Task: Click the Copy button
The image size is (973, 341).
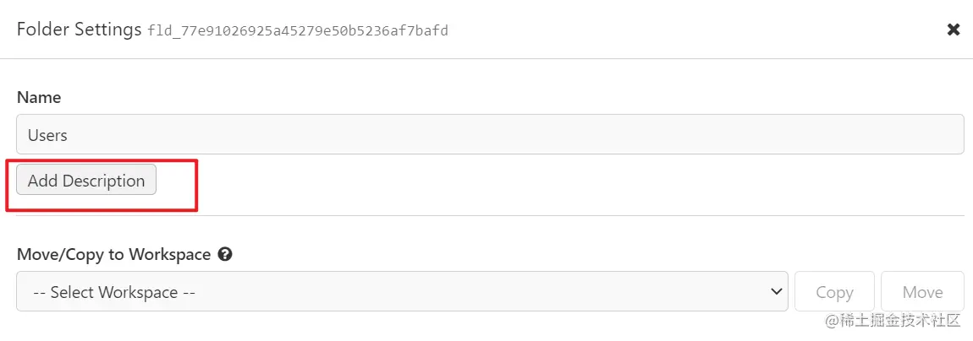Action: click(834, 291)
